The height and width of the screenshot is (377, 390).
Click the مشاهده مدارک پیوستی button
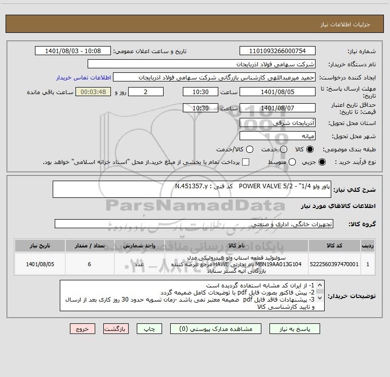[x=216, y=329]
